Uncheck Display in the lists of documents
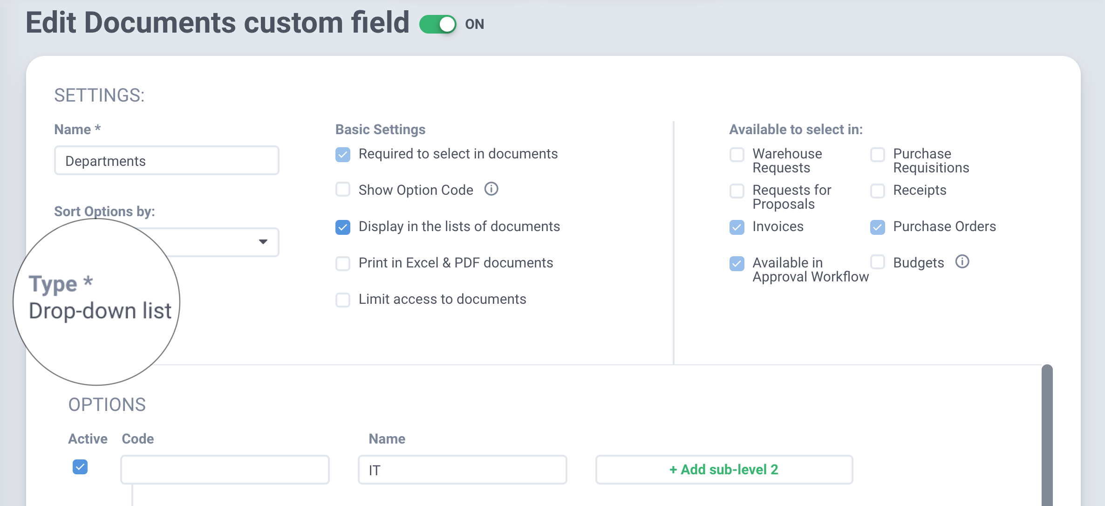This screenshot has width=1105, height=506. 343,227
